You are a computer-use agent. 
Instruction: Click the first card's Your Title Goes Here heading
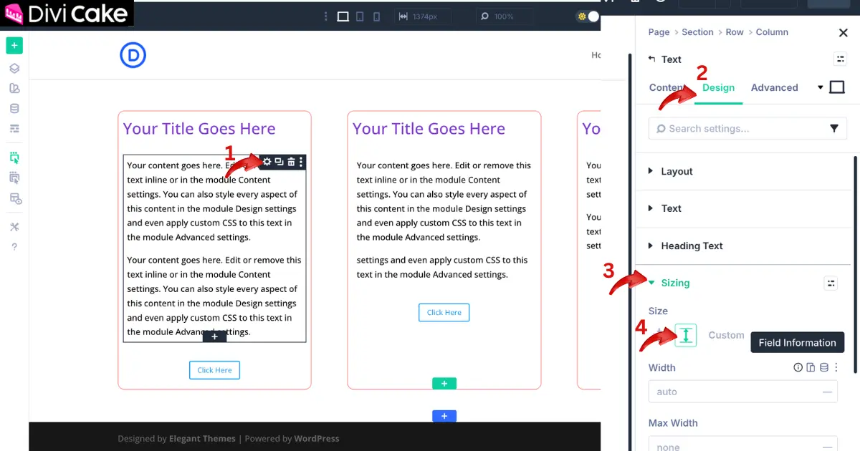(x=199, y=129)
